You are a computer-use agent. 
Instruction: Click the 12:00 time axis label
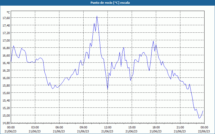[108, 128]
